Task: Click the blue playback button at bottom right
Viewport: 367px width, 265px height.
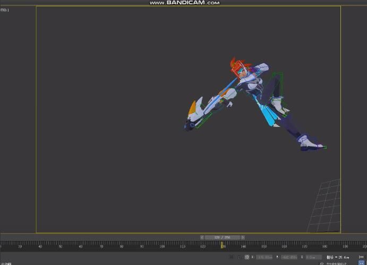Action: click(361, 263)
